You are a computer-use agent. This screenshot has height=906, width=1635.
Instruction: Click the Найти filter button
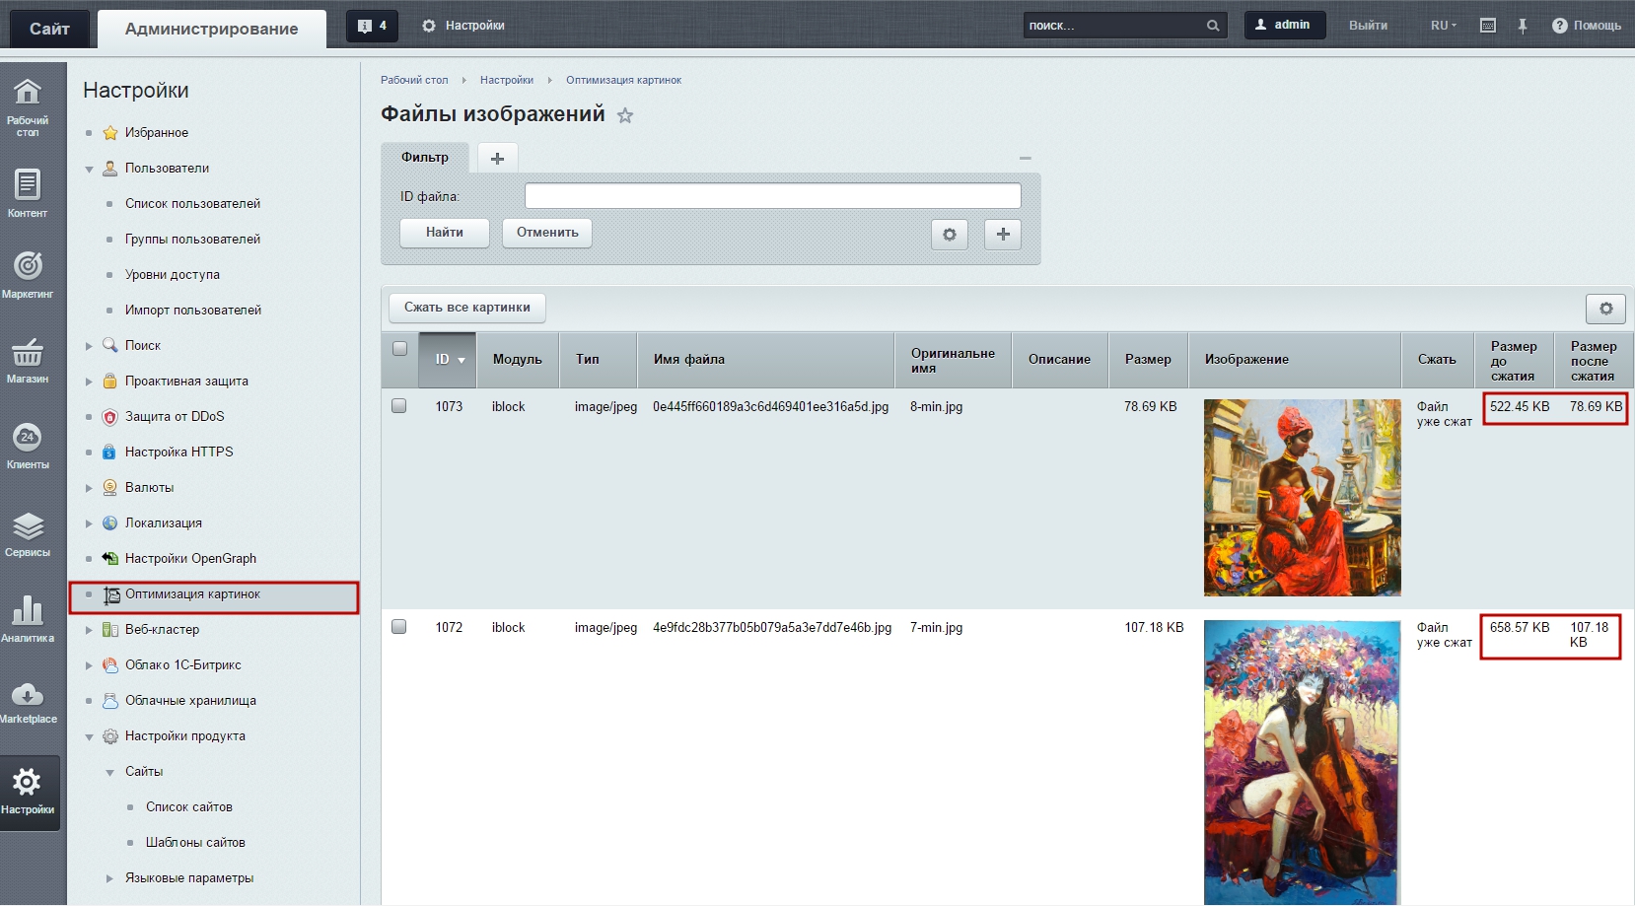click(444, 233)
